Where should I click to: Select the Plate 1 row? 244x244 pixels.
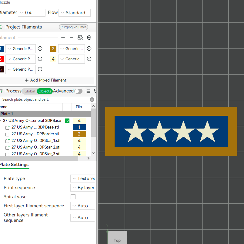pos(45,114)
